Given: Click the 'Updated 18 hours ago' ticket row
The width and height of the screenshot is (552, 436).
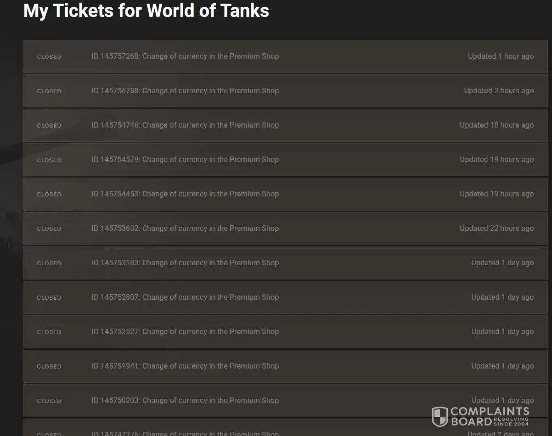Looking at the screenshot, I should 496,125.
